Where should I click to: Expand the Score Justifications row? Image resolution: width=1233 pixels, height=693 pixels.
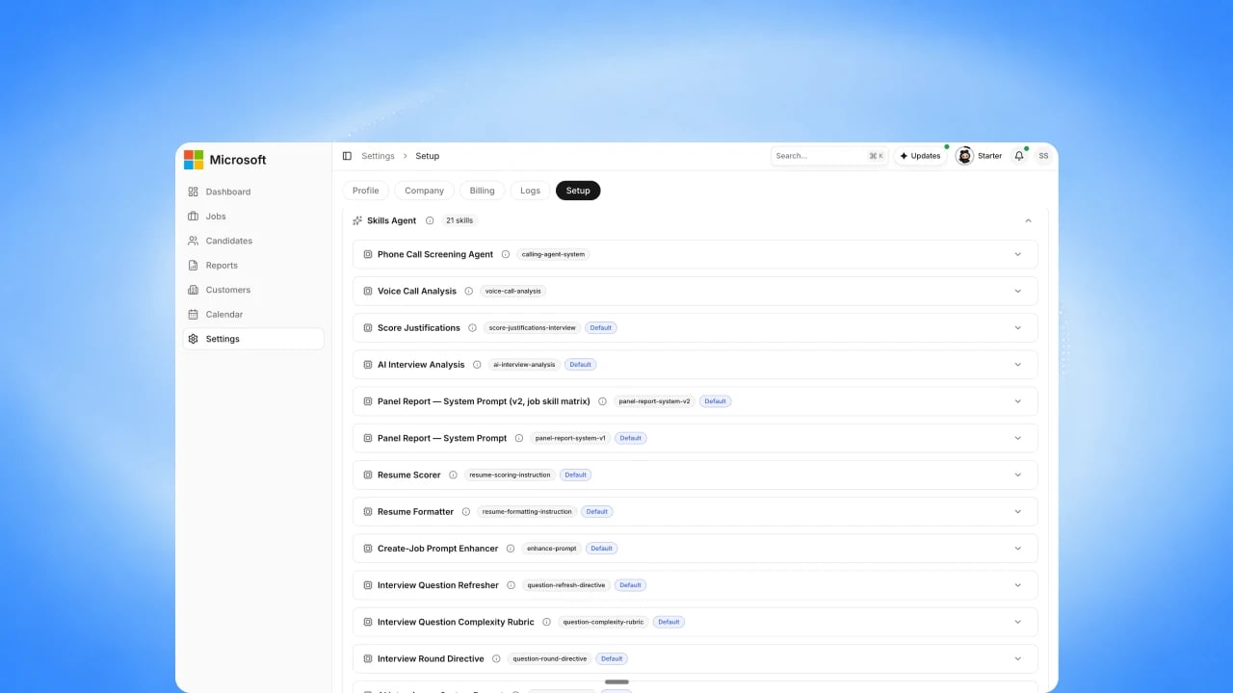coord(1018,328)
